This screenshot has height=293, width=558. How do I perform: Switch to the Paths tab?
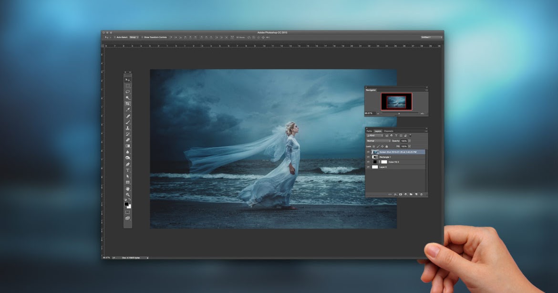coord(369,131)
